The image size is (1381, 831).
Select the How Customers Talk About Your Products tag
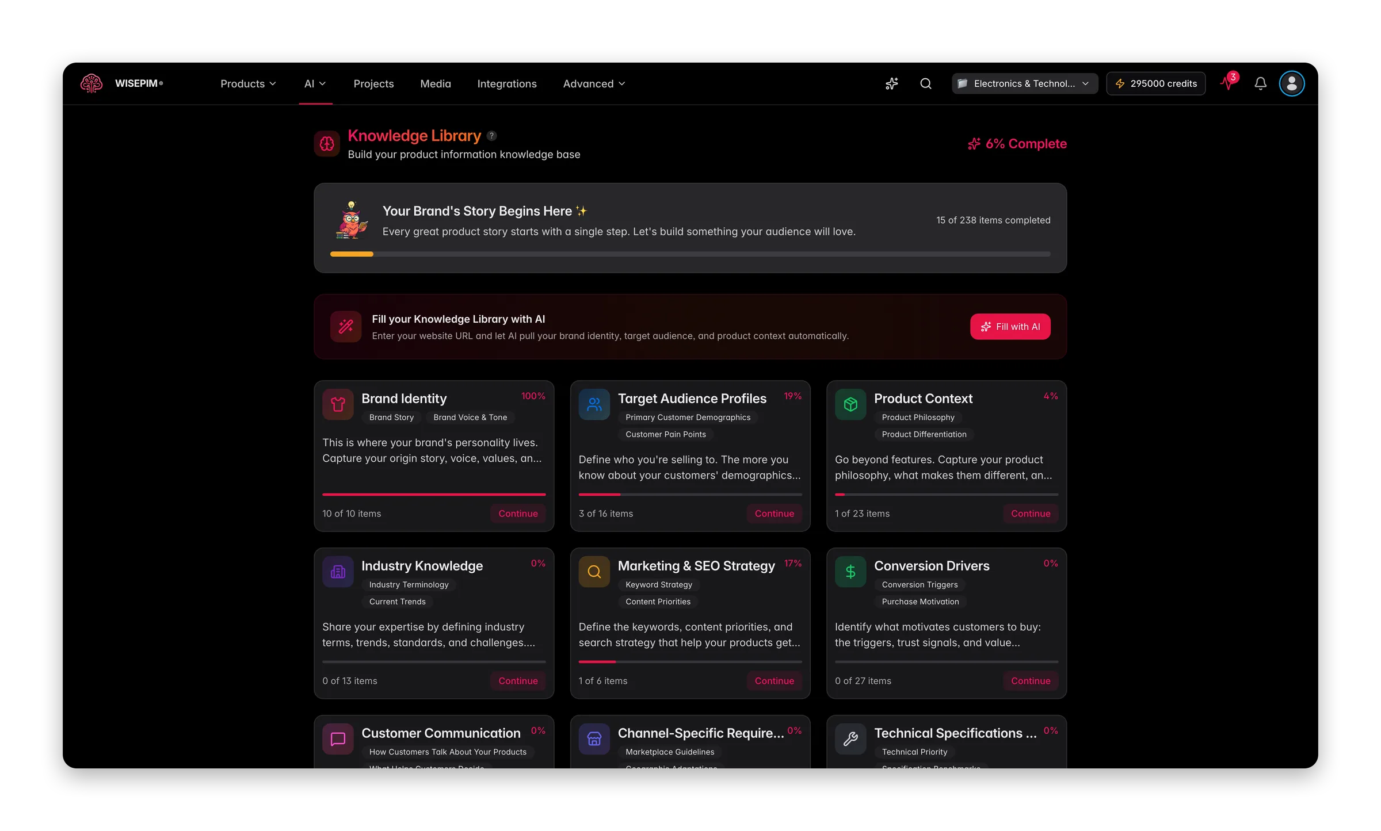448,752
